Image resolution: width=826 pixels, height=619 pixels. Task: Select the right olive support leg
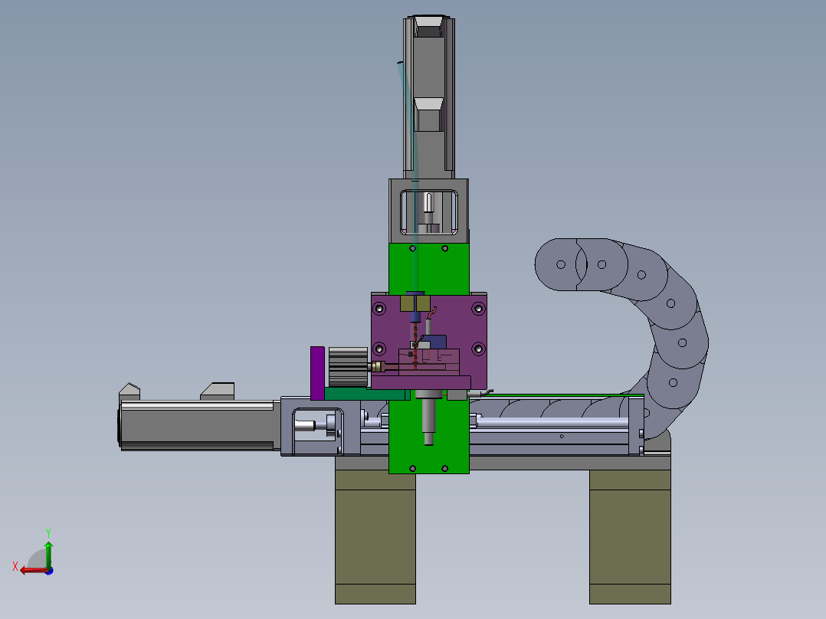630,536
